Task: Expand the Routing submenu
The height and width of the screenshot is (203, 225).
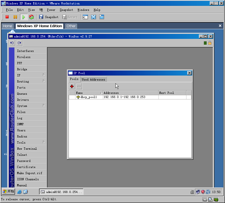Action: [x=31, y=81]
